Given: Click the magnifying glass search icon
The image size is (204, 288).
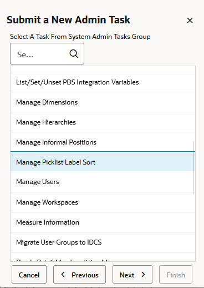Looking at the screenshot, I should click(74, 54).
